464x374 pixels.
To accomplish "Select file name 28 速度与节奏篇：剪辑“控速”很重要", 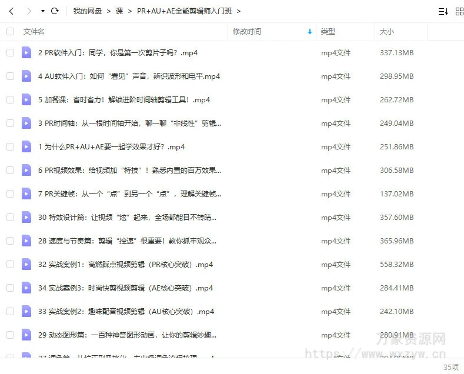I will (x=127, y=241).
